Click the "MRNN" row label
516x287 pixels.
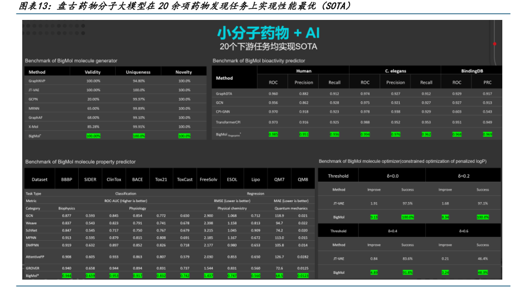(x=34, y=109)
